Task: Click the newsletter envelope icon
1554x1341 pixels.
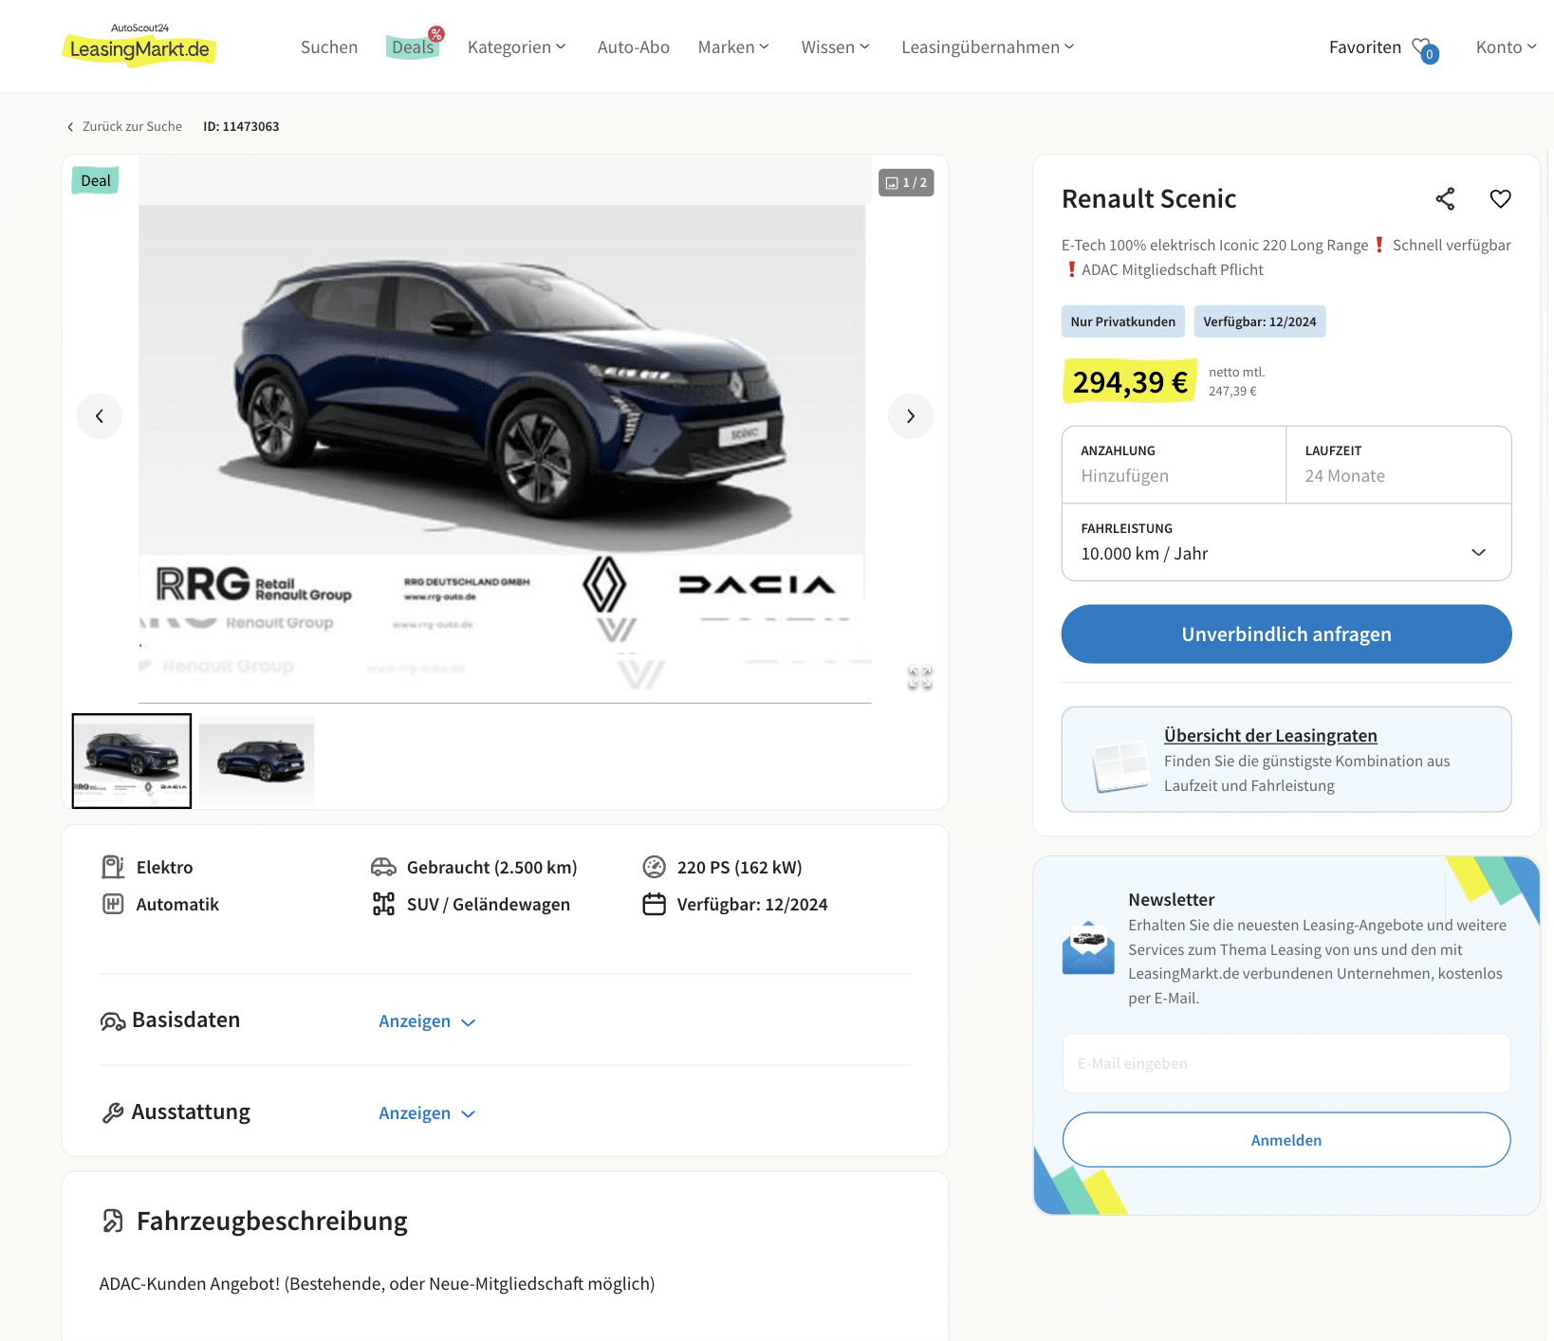Action: [x=1088, y=947]
